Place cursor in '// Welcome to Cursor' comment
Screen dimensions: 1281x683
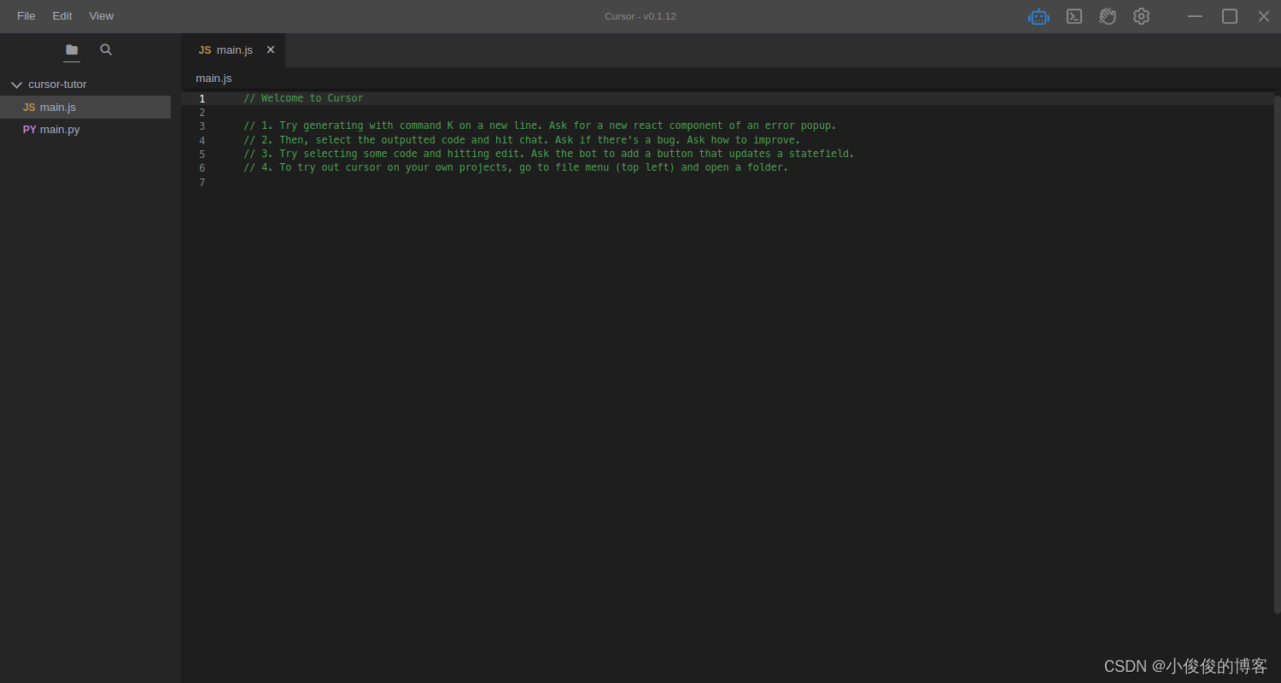pyautogui.click(x=303, y=98)
